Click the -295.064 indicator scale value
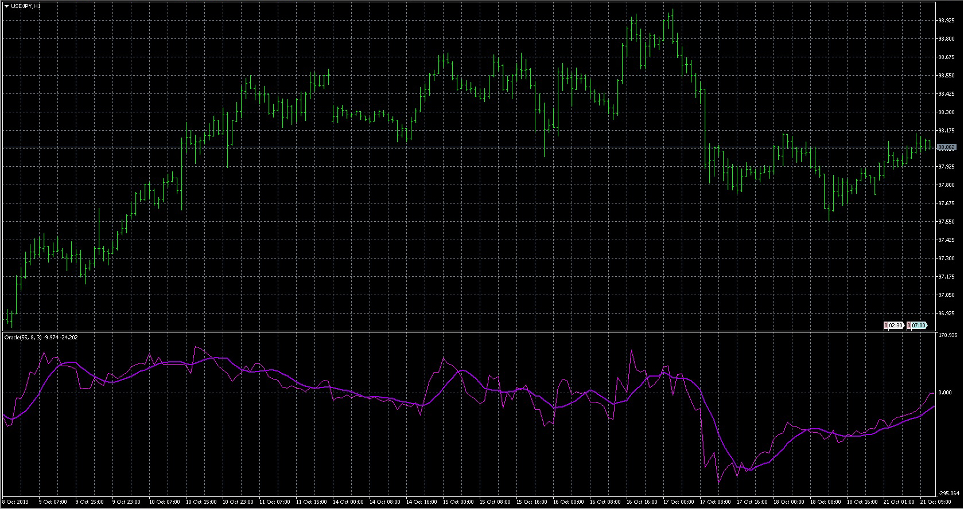964x509 pixels. coord(949,493)
